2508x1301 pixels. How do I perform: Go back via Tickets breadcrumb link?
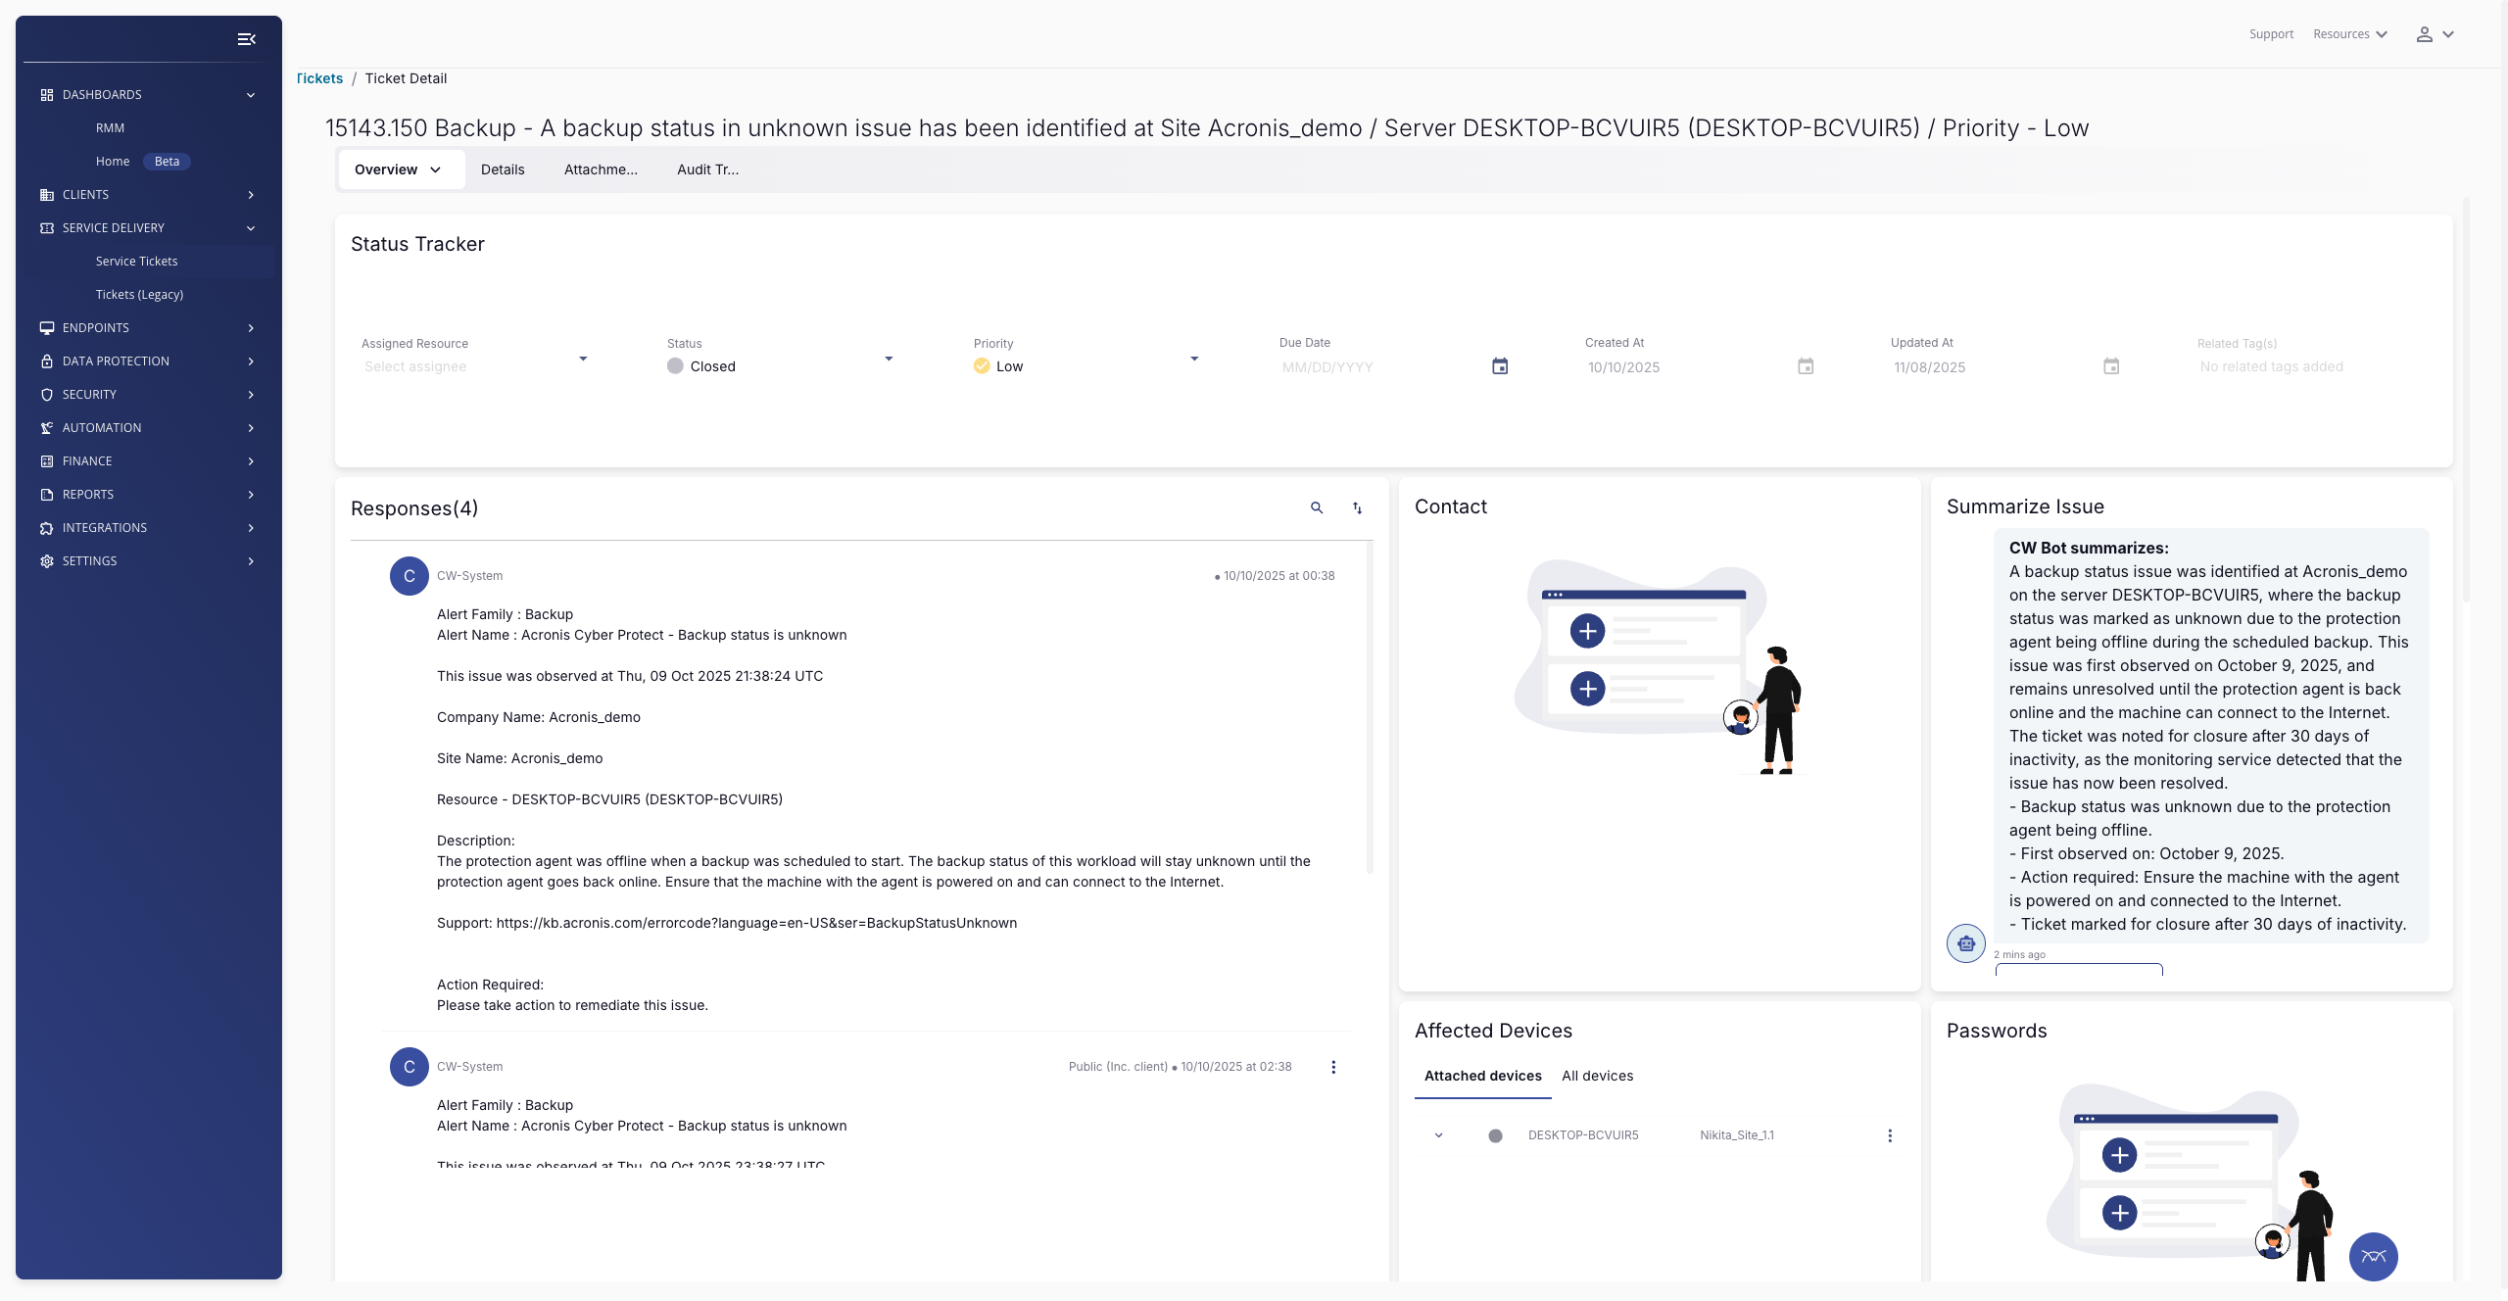pyautogui.click(x=320, y=78)
